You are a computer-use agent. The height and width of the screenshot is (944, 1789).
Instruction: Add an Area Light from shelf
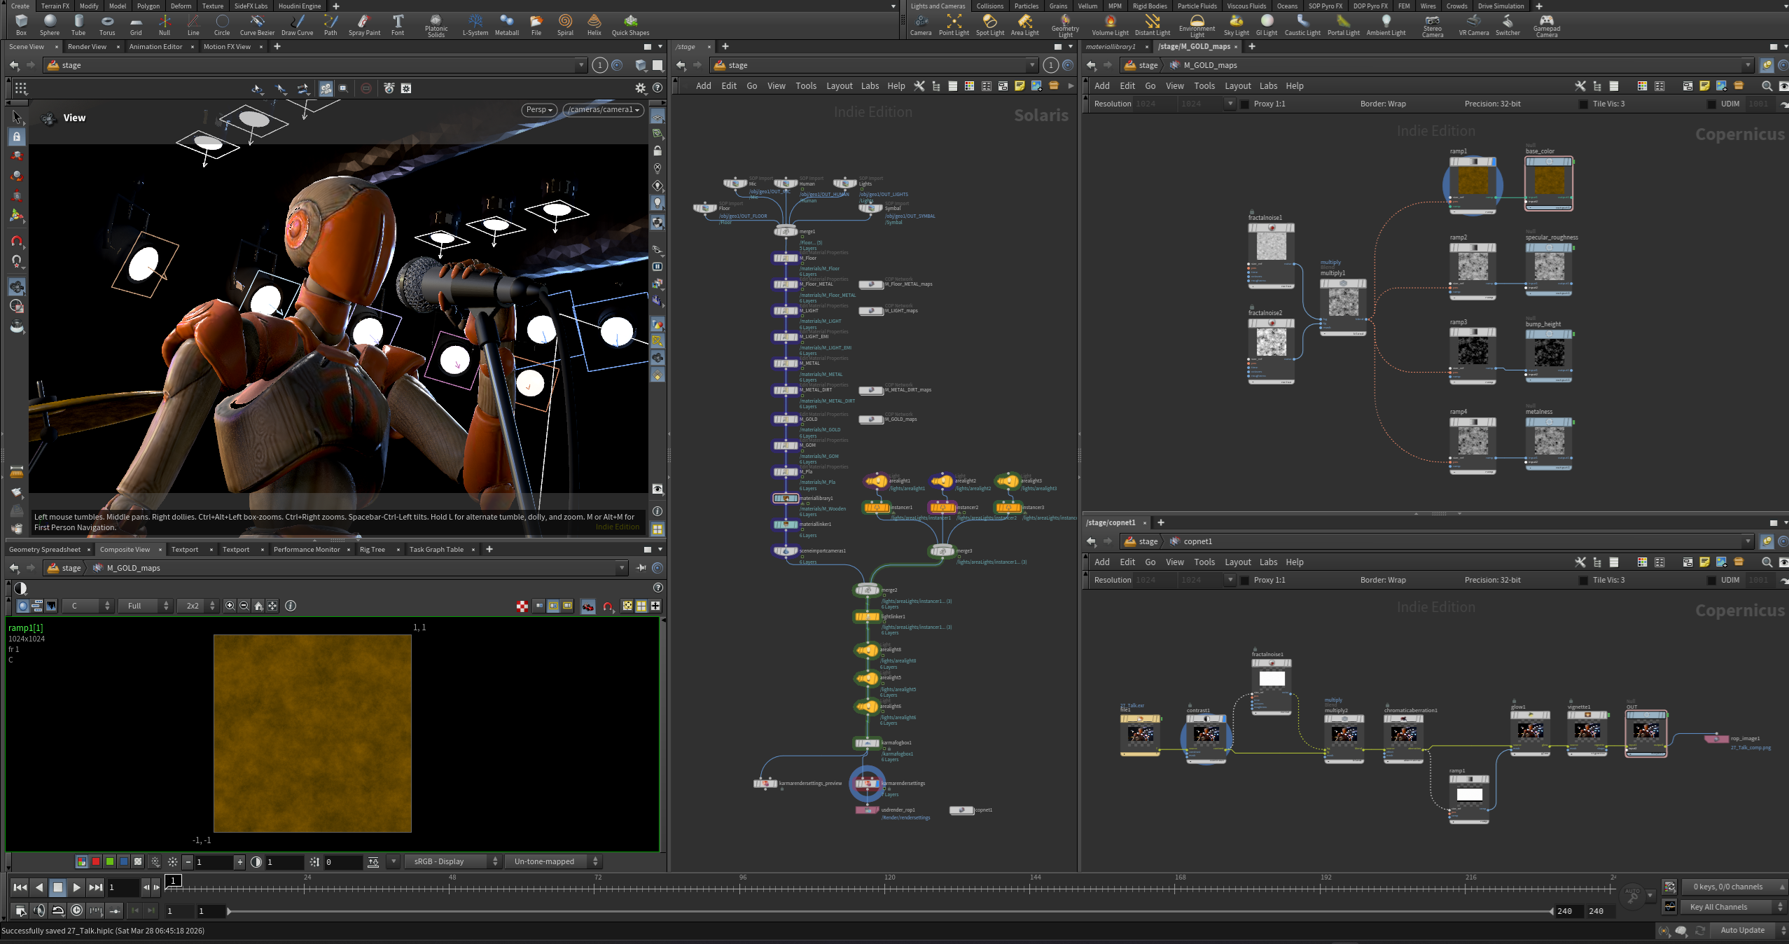pyautogui.click(x=1024, y=25)
